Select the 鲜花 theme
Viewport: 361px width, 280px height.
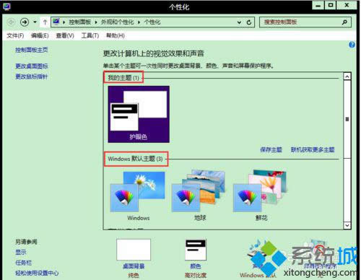(x=261, y=195)
